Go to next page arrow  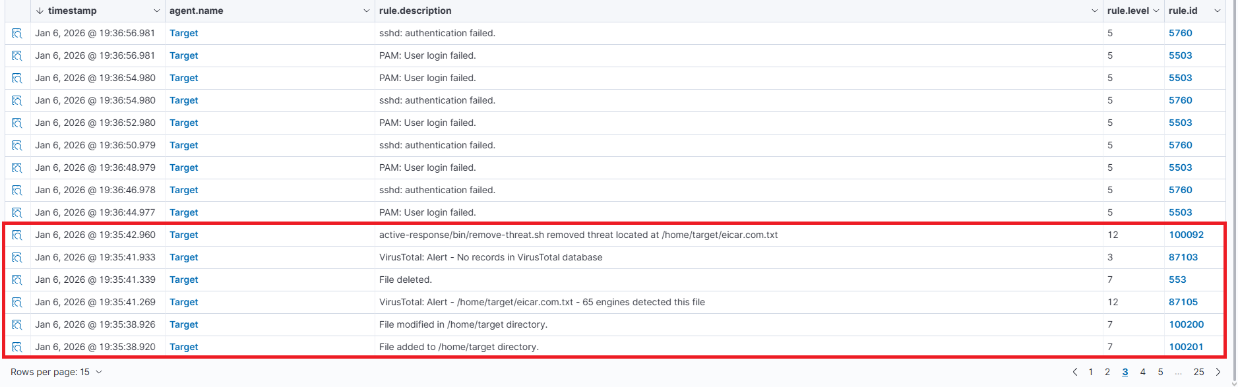coord(1218,372)
